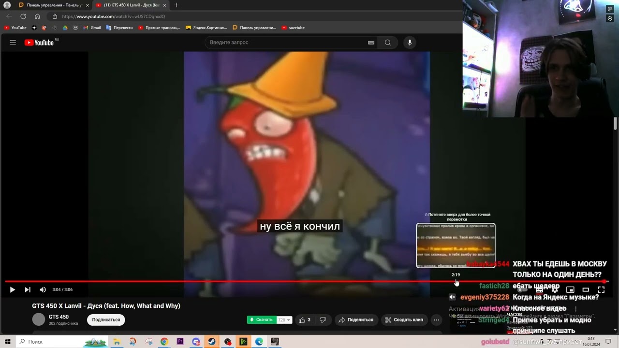
Task: Open the on-screen keyboard in search box
Action: (x=371, y=43)
